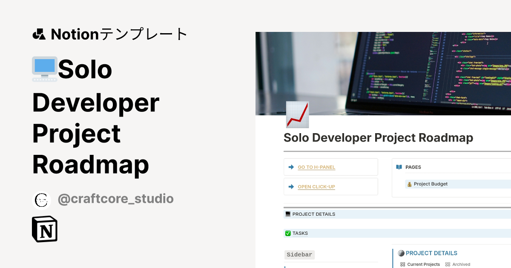This screenshot has width=511, height=268.
Task: Click the blue arrow beside GO TO H-PANEL
Action: 291,167
